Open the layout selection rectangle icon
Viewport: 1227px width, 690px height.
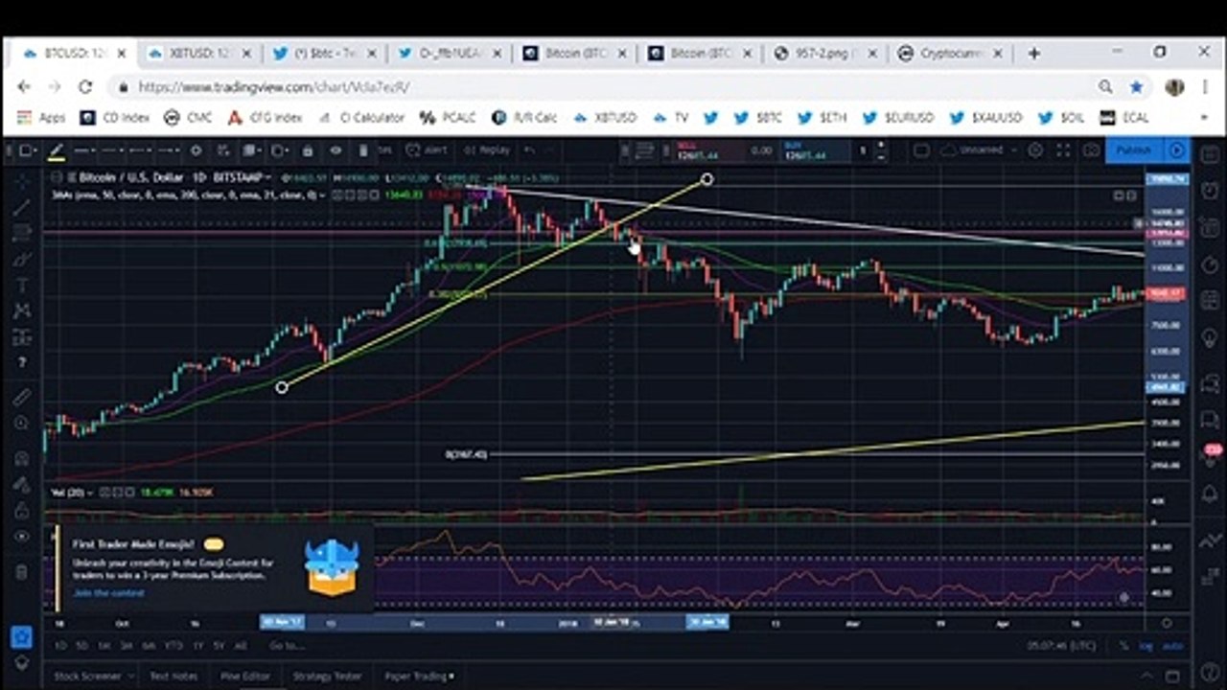921,150
